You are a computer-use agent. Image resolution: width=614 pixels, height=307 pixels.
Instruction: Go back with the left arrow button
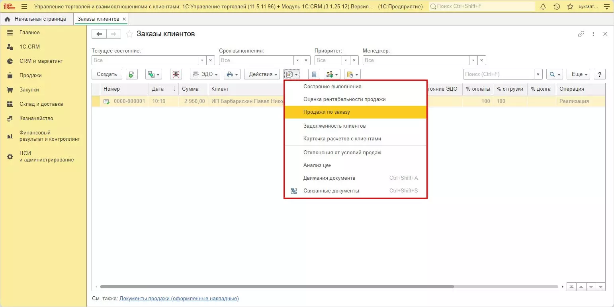click(99, 34)
